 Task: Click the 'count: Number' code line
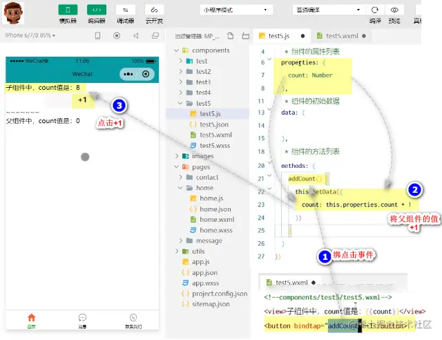click(310, 75)
